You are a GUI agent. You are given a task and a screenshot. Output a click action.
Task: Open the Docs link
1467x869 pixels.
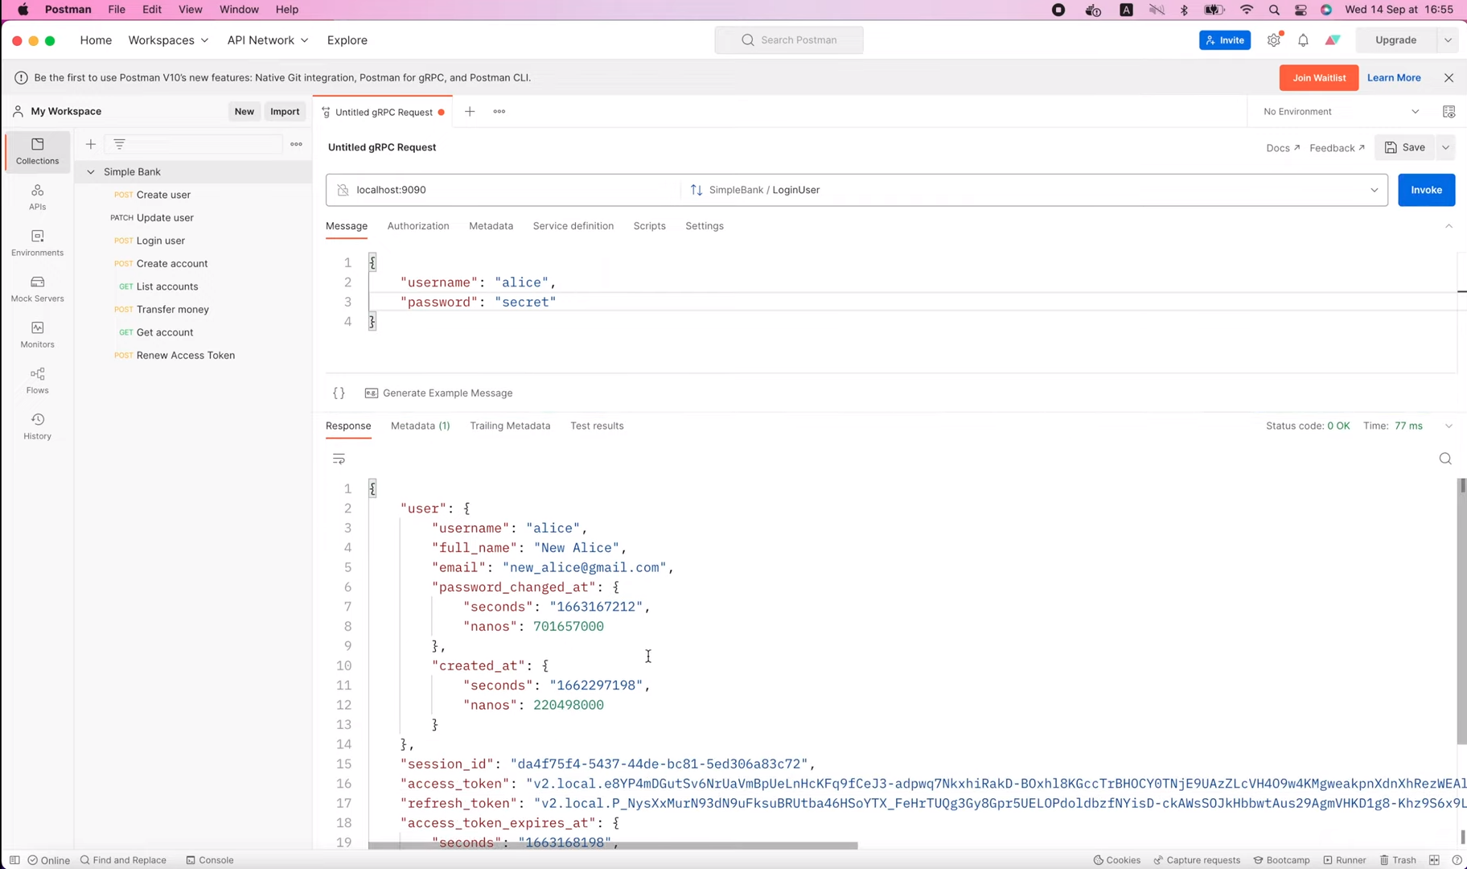click(1283, 148)
